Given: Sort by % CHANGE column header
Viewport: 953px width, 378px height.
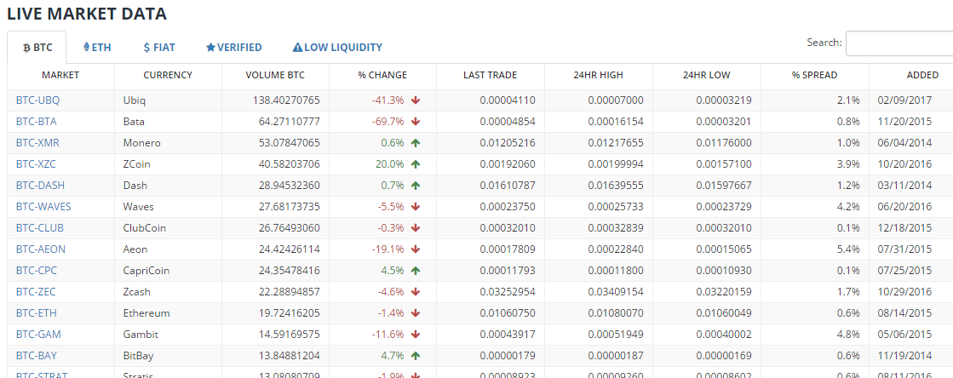Looking at the screenshot, I should (x=382, y=76).
